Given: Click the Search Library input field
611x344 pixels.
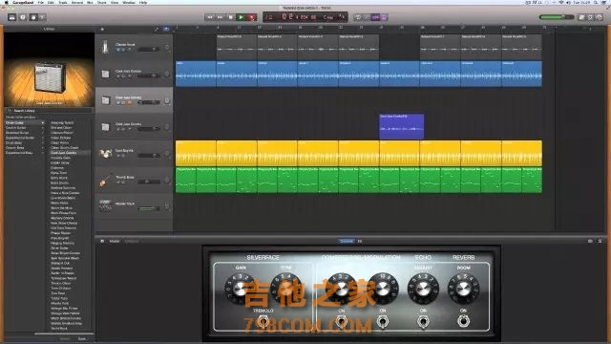Looking at the screenshot, I should pyautogui.click(x=49, y=111).
